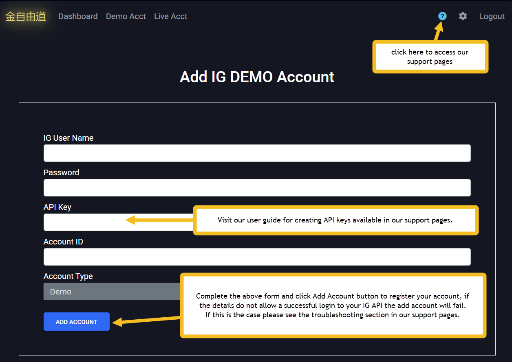Open the Live Acct menu item

171,16
